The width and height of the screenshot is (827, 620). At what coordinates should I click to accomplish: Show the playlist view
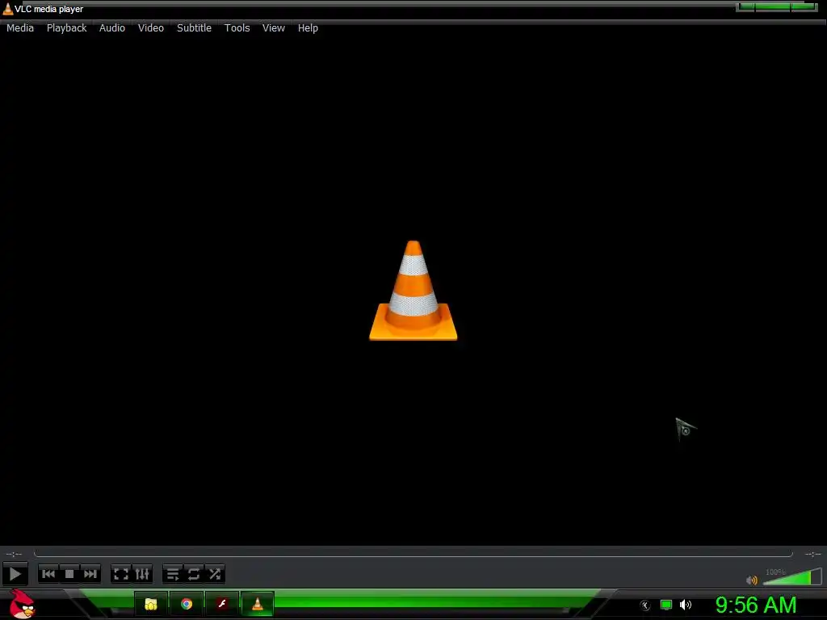click(173, 574)
